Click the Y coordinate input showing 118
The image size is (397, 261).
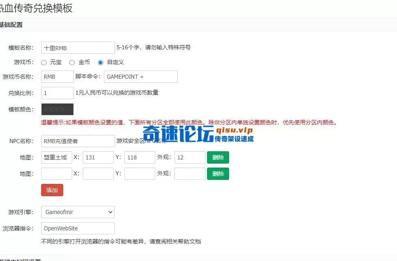click(139, 157)
